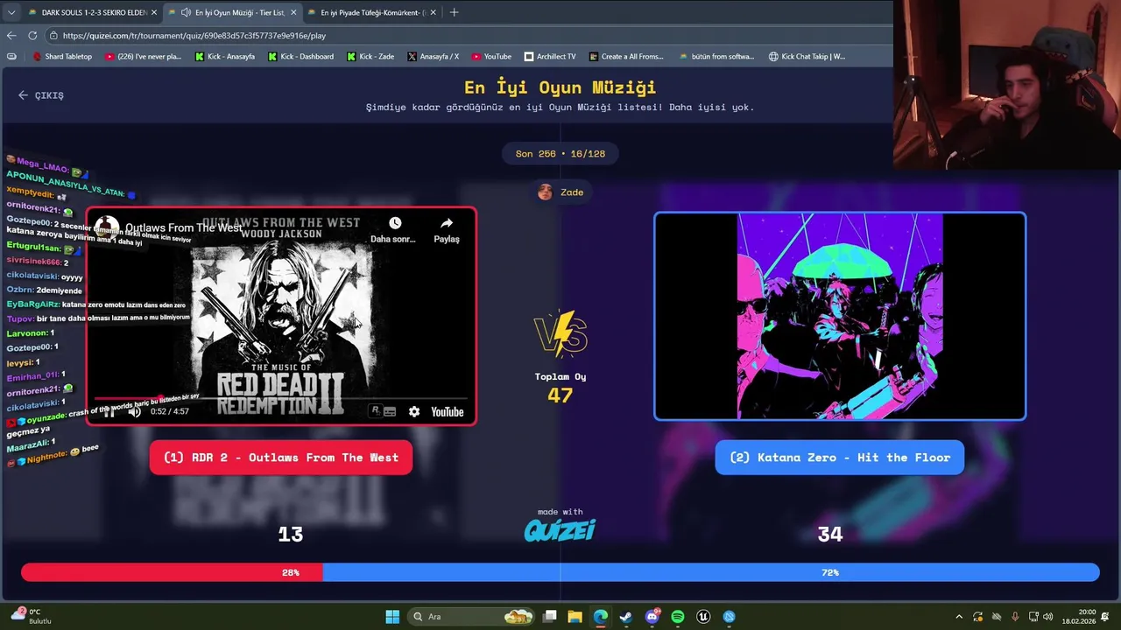This screenshot has width=1121, height=630.
Task: Open the Anasayfa / X bookmark
Action: point(433,57)
